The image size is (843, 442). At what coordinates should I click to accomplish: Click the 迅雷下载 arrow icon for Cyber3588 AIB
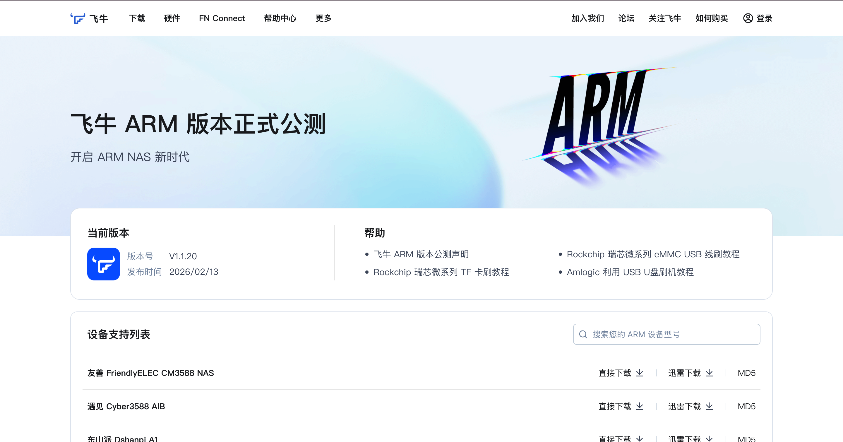point(709,406)
